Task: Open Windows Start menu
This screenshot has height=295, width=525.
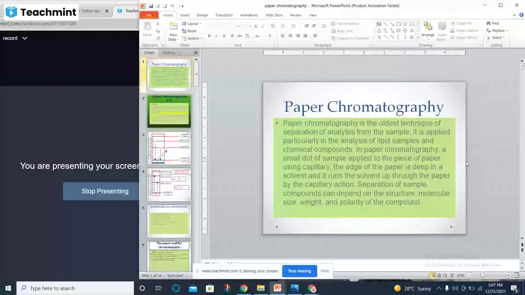Action: 8,288
